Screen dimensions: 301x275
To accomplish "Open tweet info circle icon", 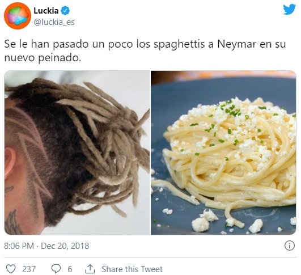I will (x=289, y=246).
